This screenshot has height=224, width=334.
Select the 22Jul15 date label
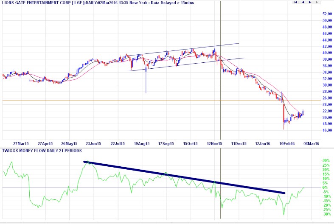pyautogui.click(x=118, y=144)
